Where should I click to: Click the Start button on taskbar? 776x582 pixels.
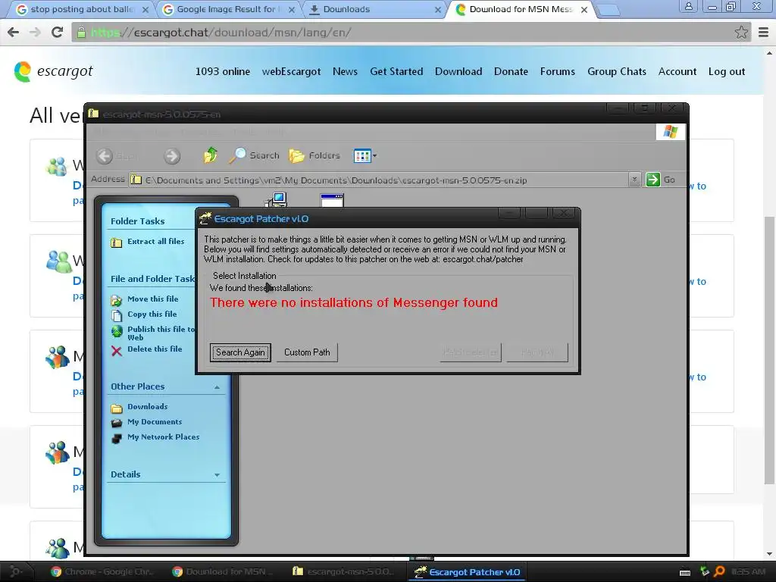tap(15, 571)
